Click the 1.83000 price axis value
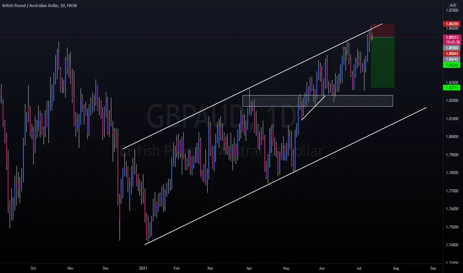 tap(452, 82)
